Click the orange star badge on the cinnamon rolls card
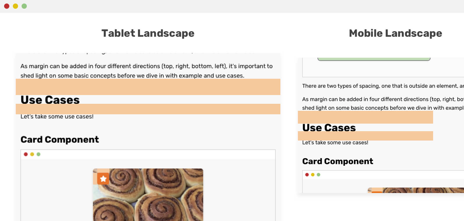This screenshot has height=221, width=464. [103, 179]
